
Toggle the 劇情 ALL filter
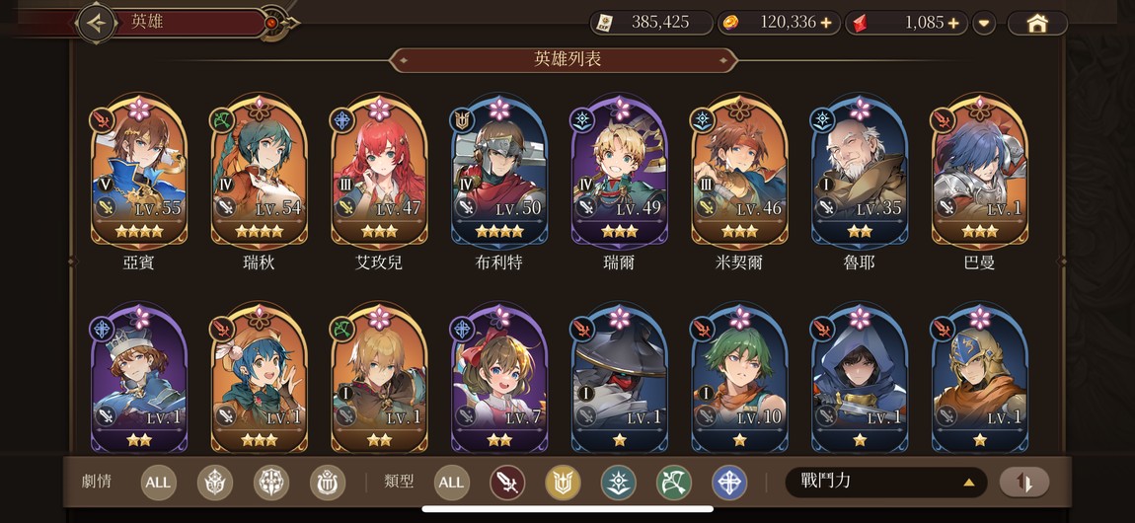pos(159,483)
